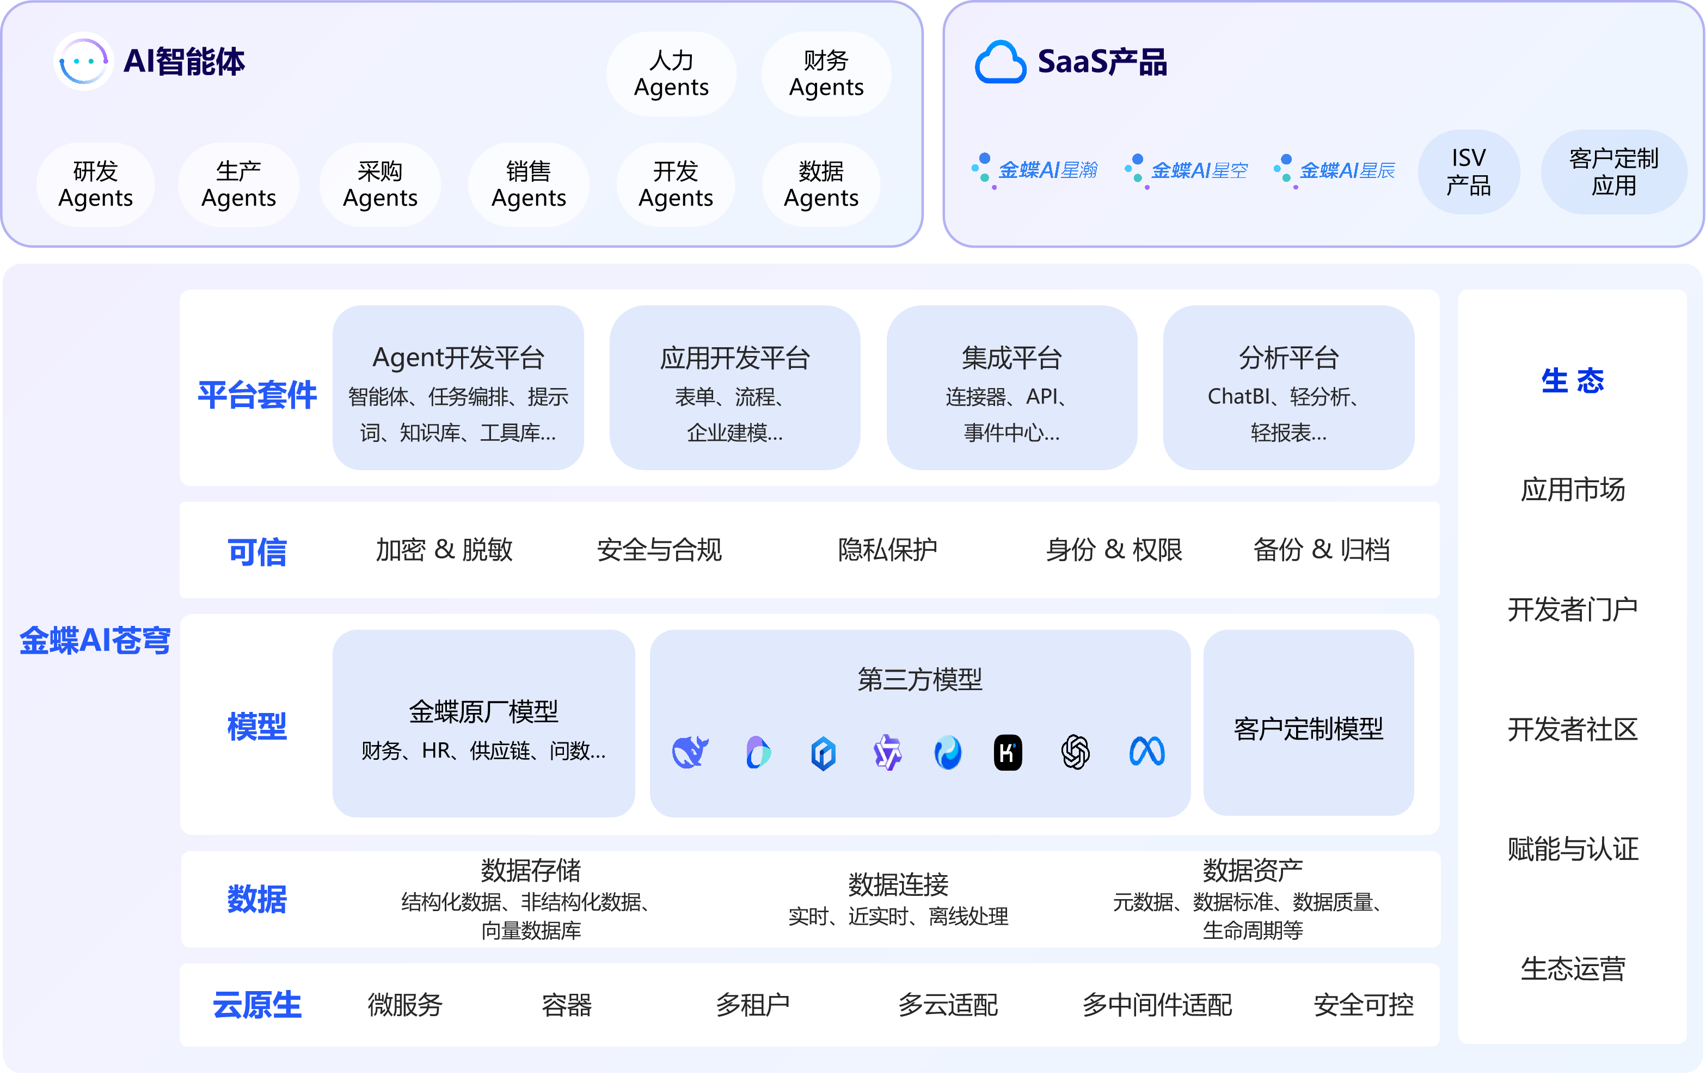This screenshot has height=1076, width=1706.
Task: Open the 分析平台 card
Action: (1288, 388)
